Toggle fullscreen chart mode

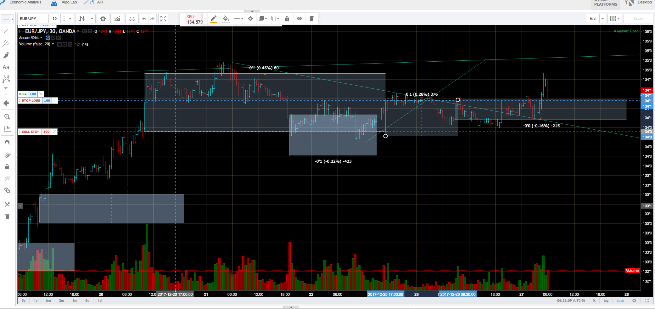tap(163, 19)
